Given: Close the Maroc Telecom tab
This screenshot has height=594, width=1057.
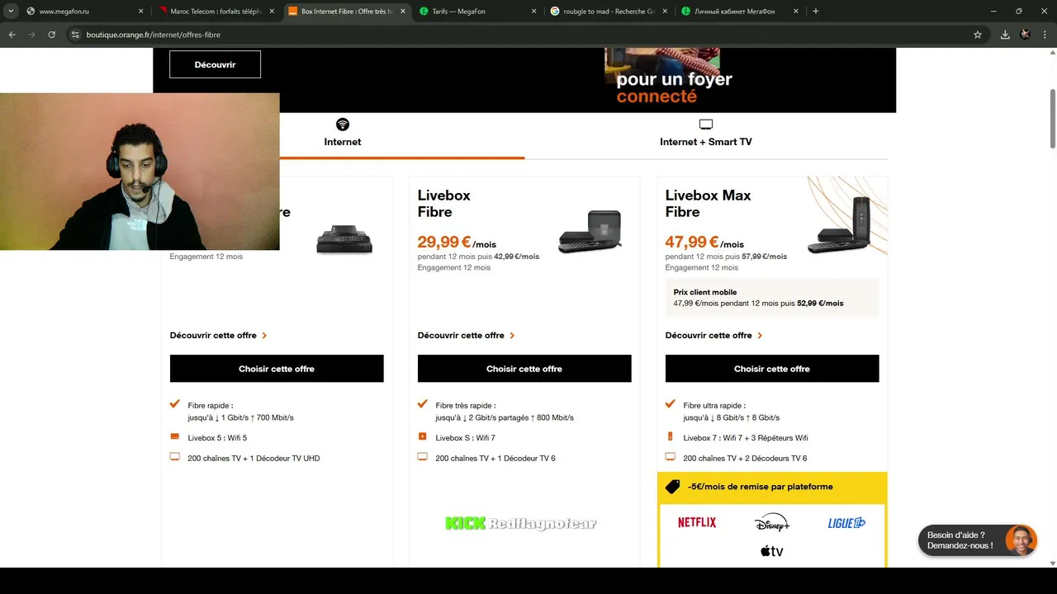Looking at the screenshot, I should pos(272,12).
